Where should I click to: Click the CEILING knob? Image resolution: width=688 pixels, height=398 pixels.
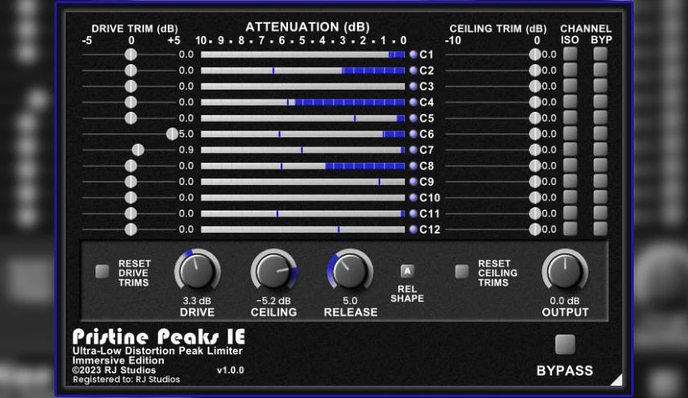(273, 271)
